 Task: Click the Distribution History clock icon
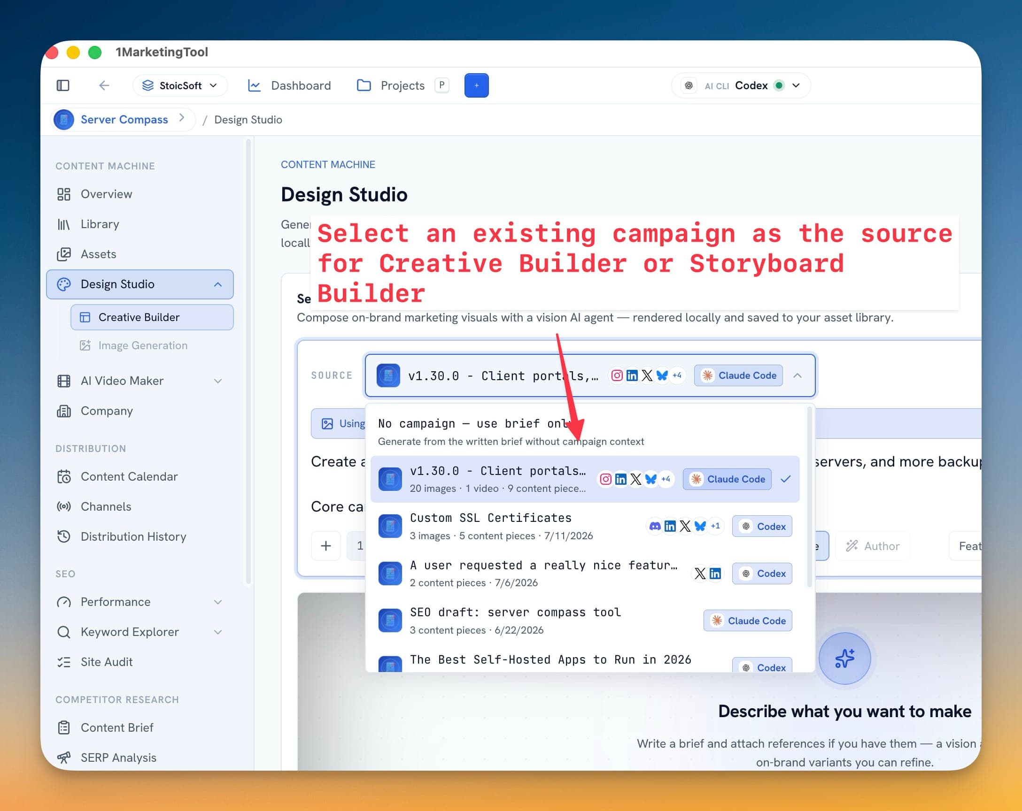pyautogui.click(x=64, y=536)
